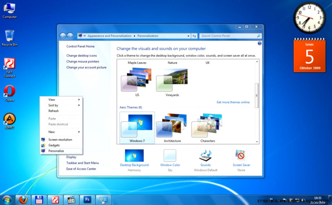Click the Forward navigation arrow
Screen dimensions: 332x205
(70, 36)
